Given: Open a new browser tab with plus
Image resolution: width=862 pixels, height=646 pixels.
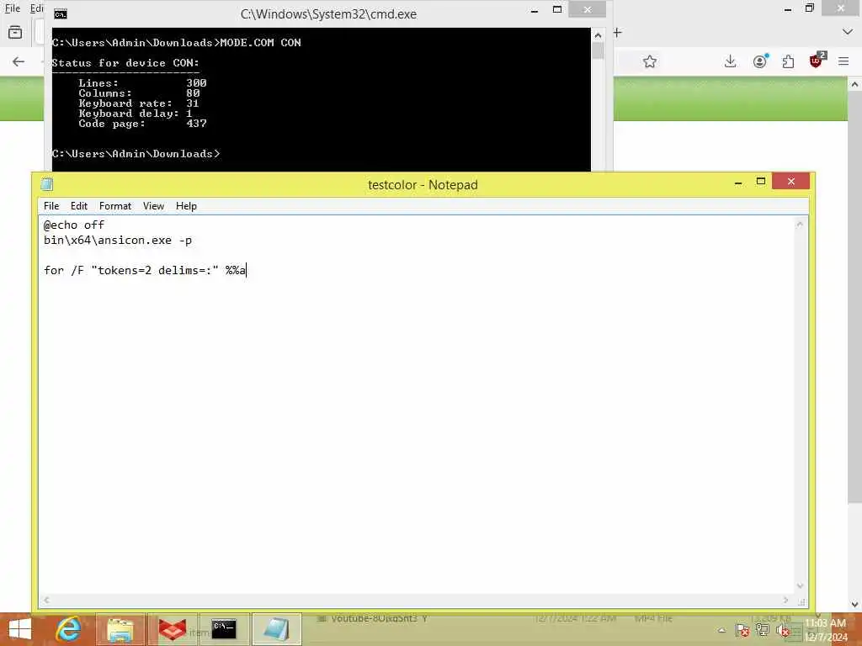Looking at the screenshot, I should [x=617, y=33].
